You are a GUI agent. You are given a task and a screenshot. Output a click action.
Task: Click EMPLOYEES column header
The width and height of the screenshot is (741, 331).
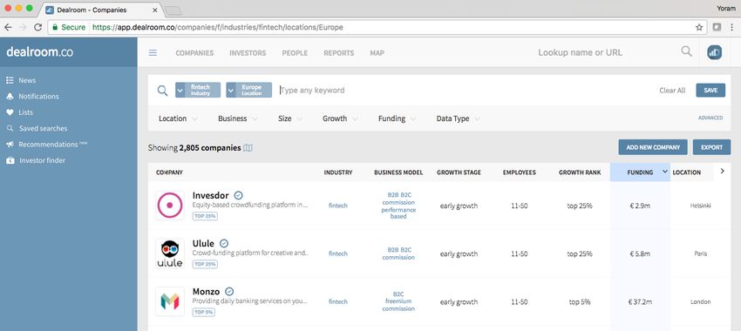point(520,172)
